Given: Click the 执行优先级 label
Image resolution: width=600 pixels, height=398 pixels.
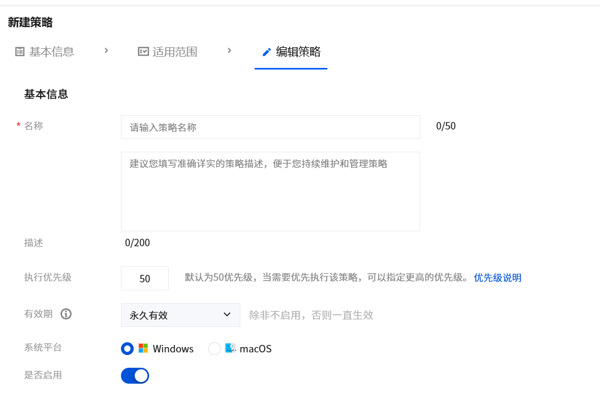Looking at the screenshot, I should [48, 277].
